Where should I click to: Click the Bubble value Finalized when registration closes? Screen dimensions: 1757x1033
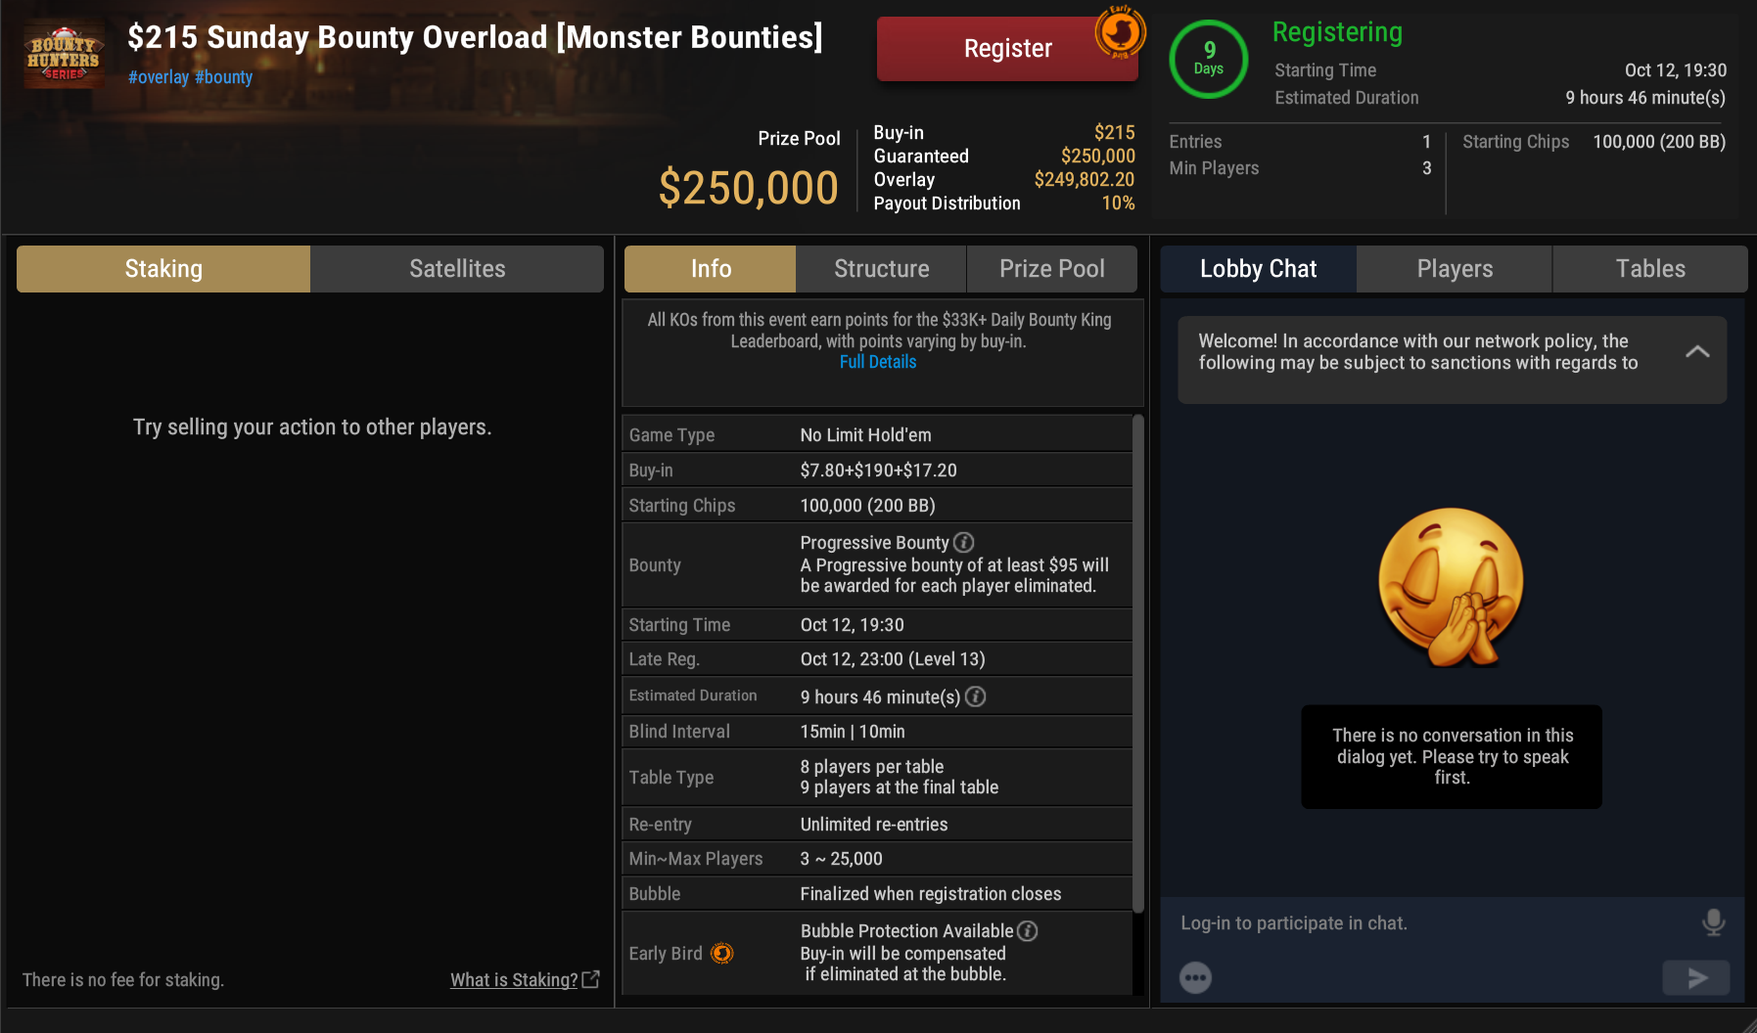(x=931, y=894)
